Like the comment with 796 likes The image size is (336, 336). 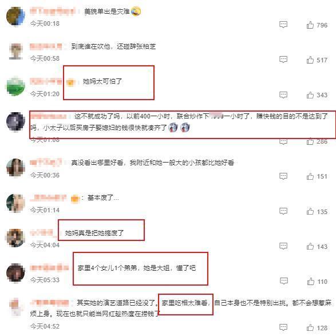(310, 25)
